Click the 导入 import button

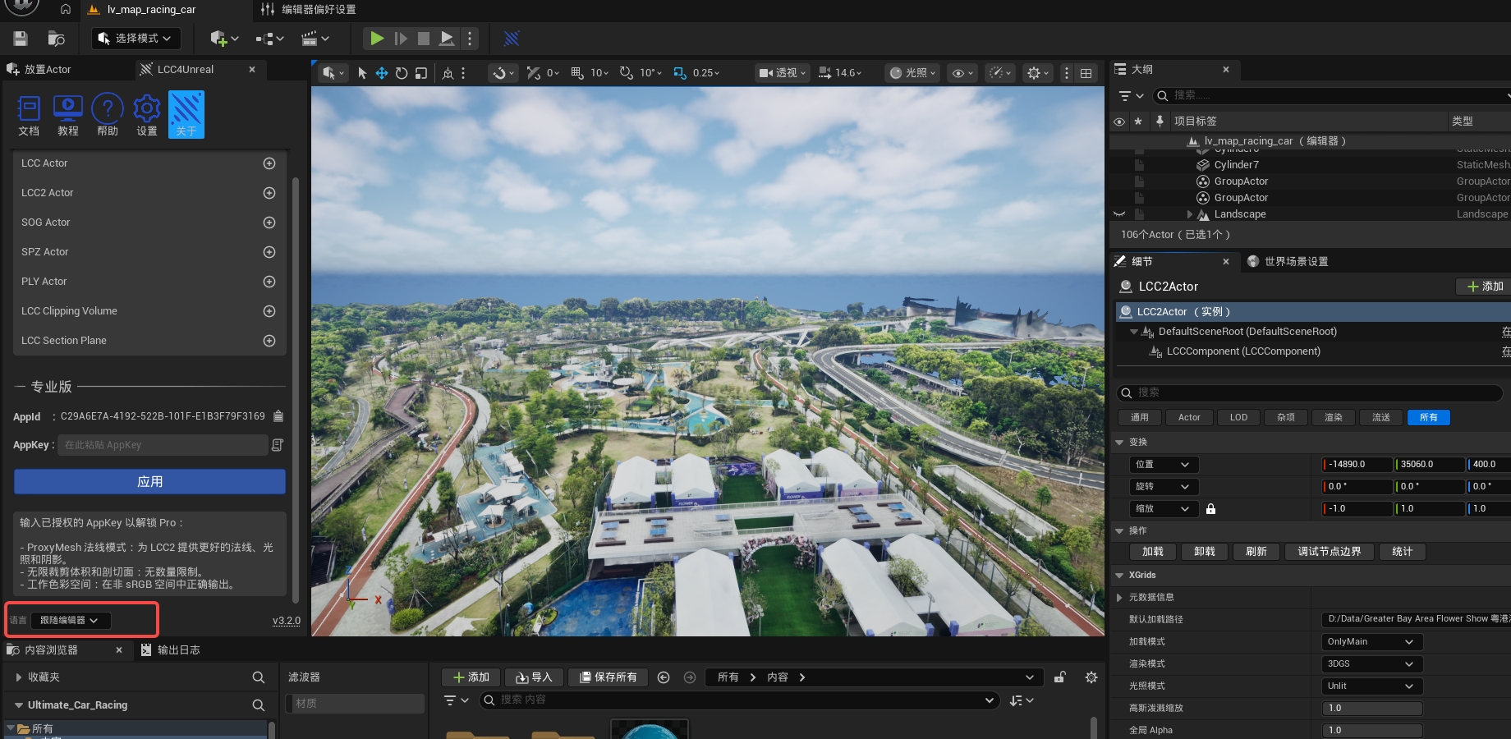[534, 677]
